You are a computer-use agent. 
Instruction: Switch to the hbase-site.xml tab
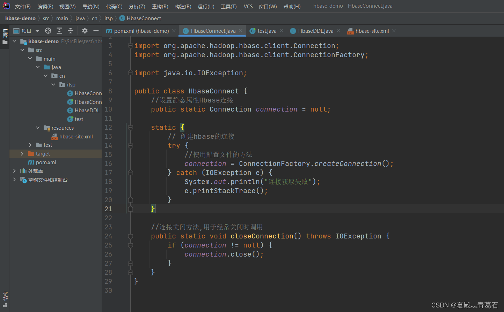(x=372, y=31)
